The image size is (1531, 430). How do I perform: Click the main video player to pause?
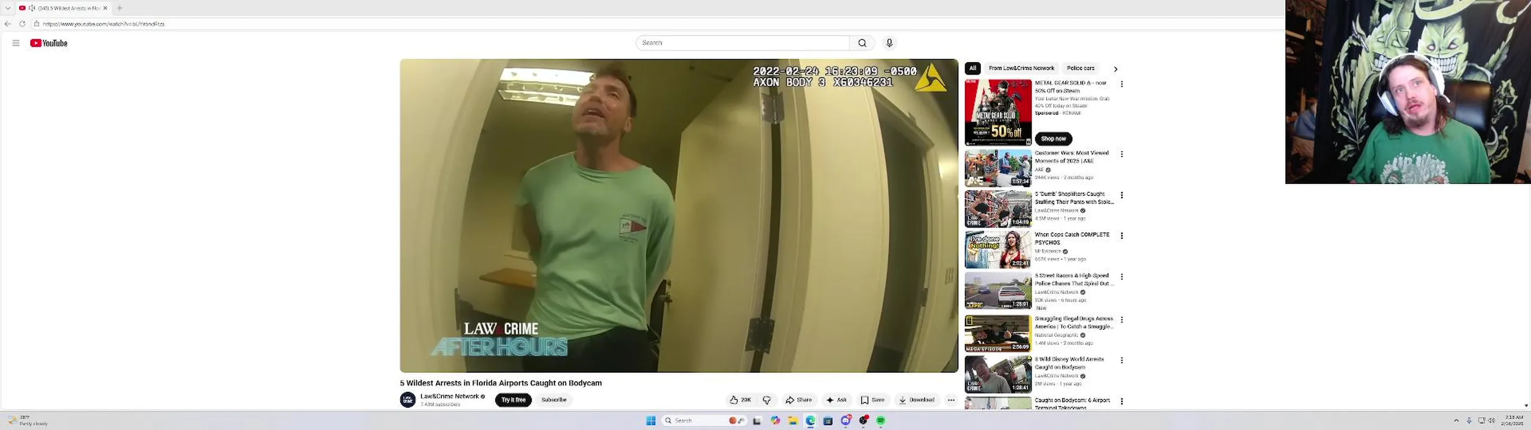[x=679, y=216]
